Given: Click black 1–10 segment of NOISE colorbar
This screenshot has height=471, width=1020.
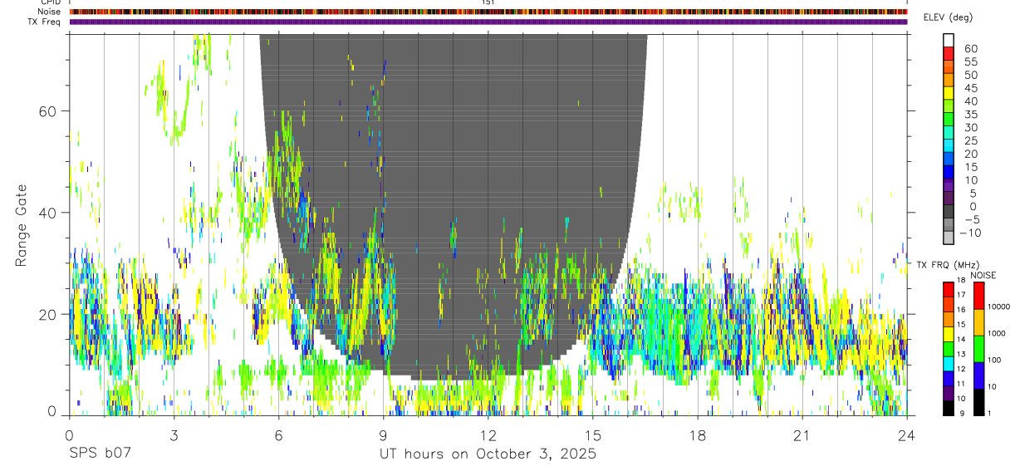Looking at the screenshot, I should [x=978, y=403].
